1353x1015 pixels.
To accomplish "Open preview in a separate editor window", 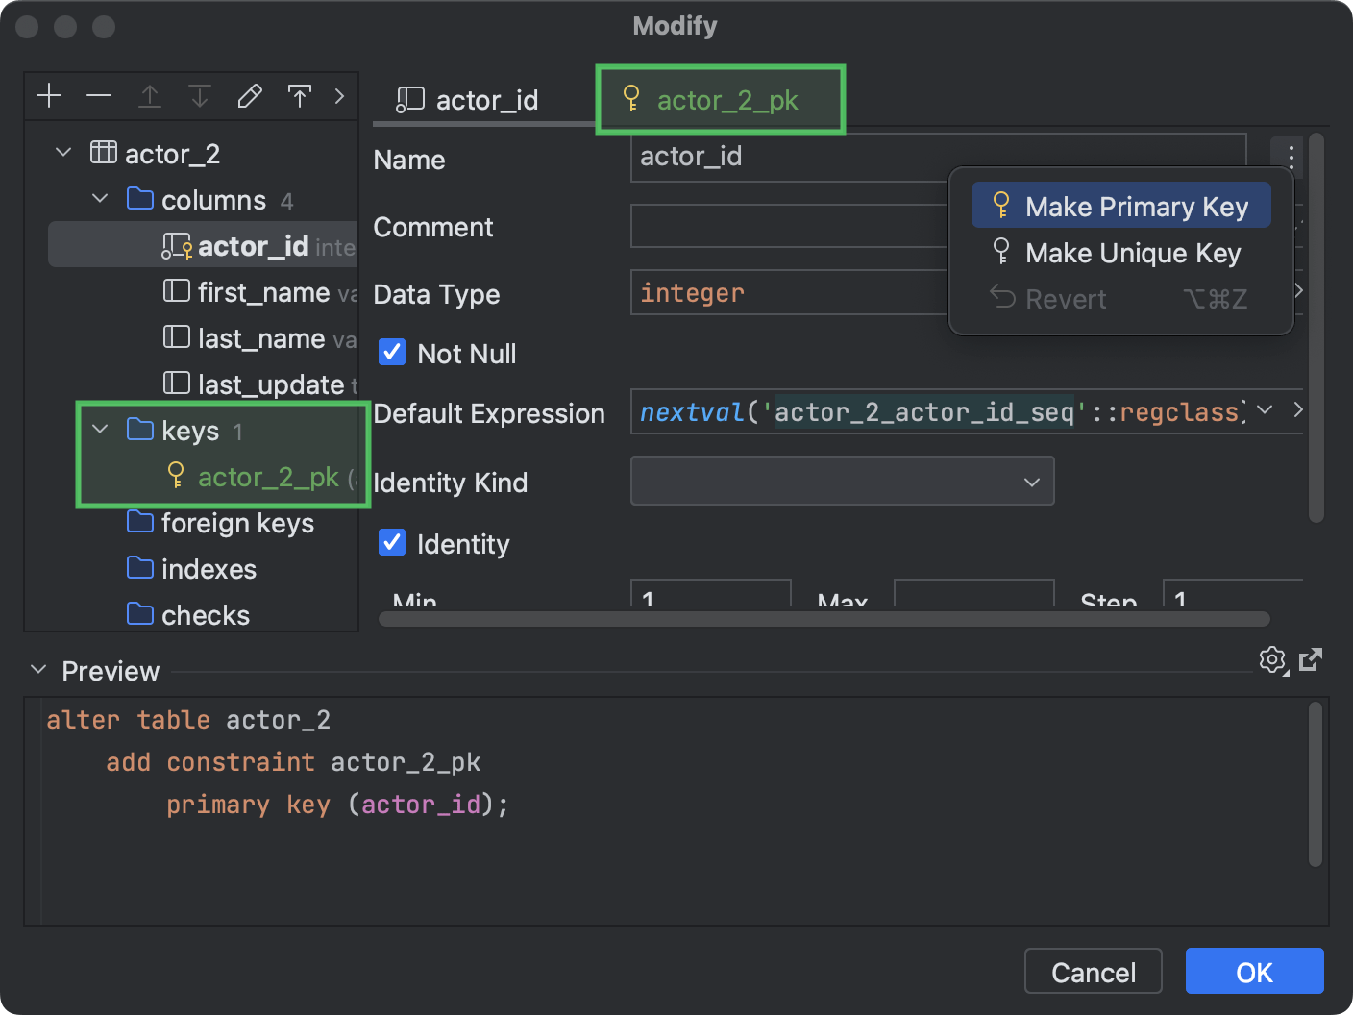I will pyautogui.click(x=1311, y=660).
